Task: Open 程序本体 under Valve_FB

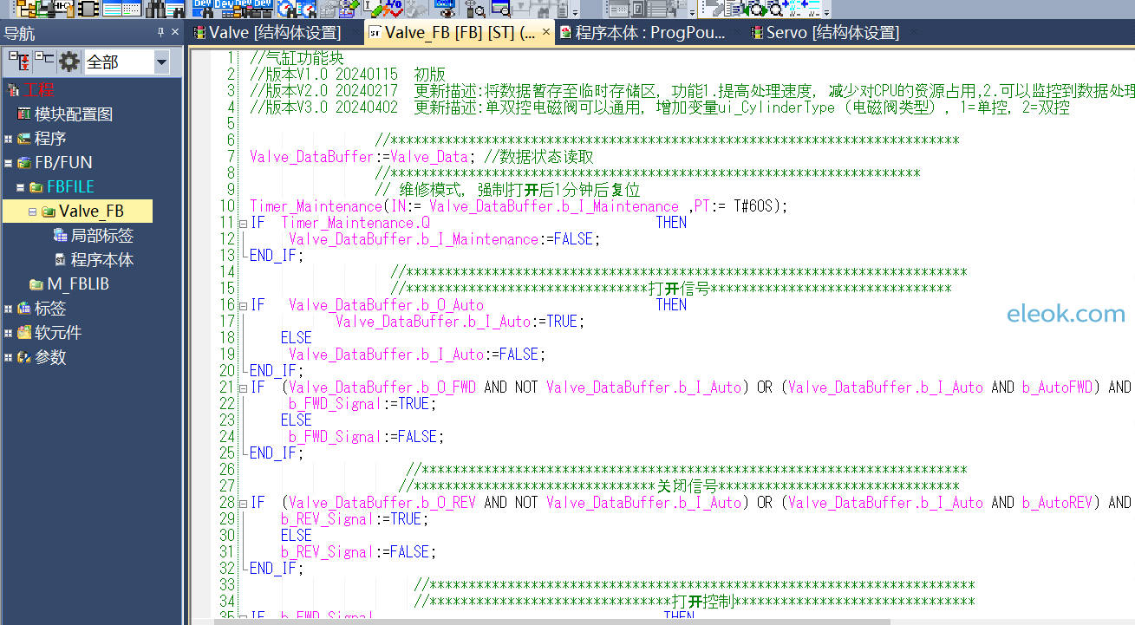Action: (x=101, y=260)
